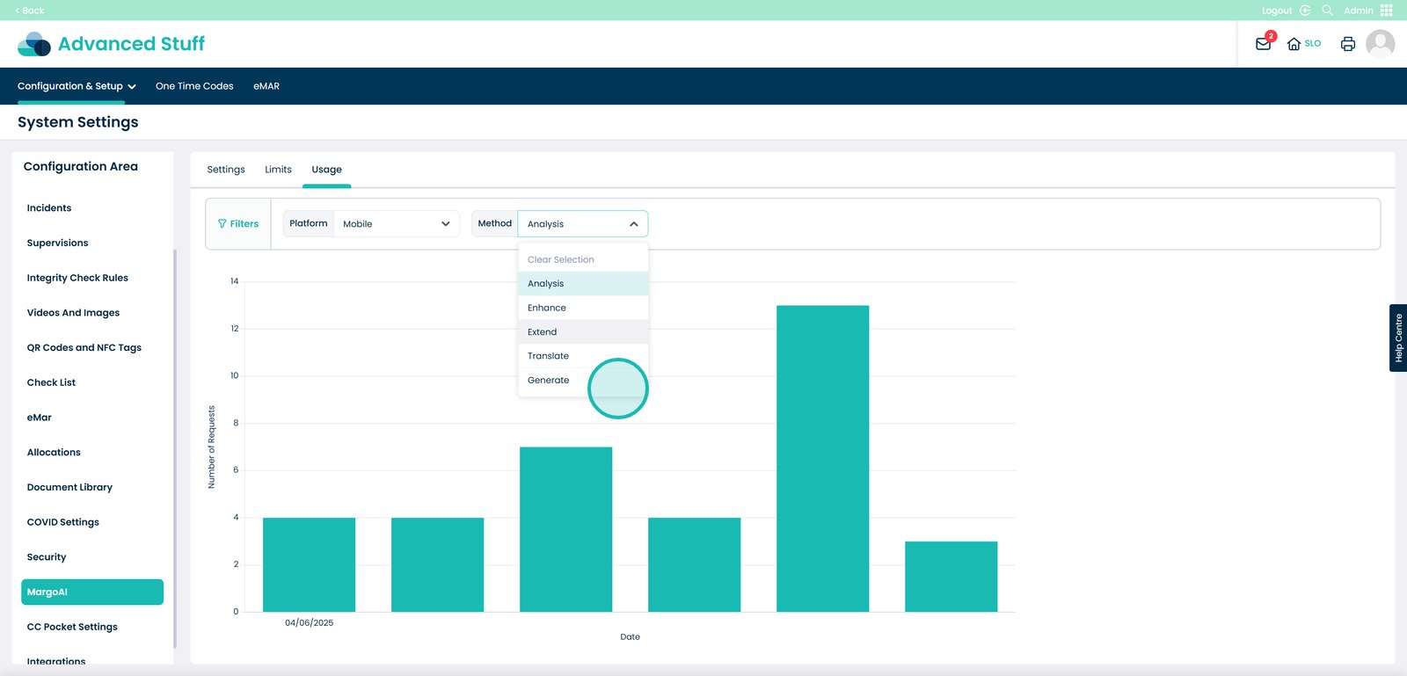Click the printer icon in header
The image size is (1407, 676).
pyautogui.click(x=1347, y=44)
